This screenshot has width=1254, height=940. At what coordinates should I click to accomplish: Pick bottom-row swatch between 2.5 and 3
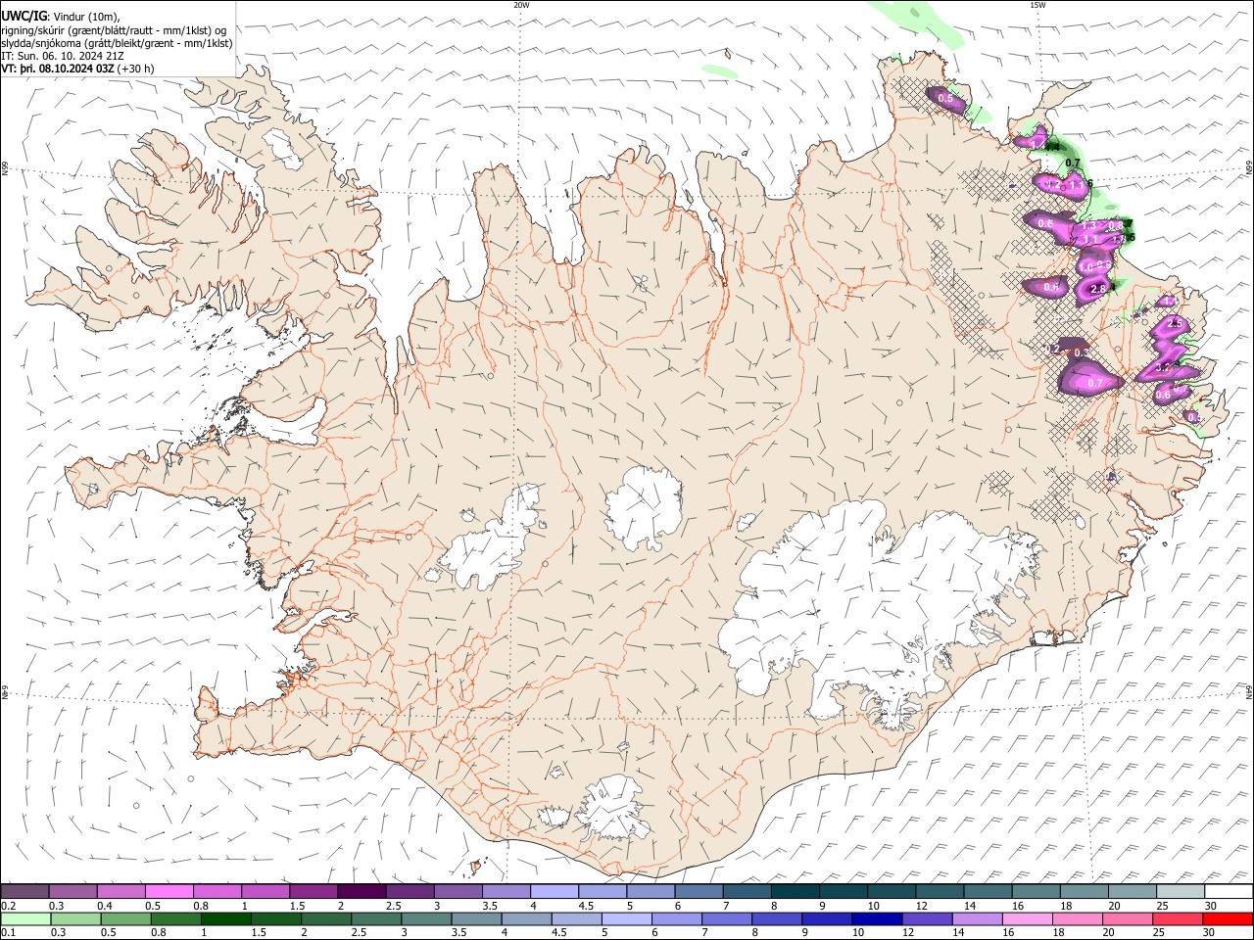coord(376,918)
